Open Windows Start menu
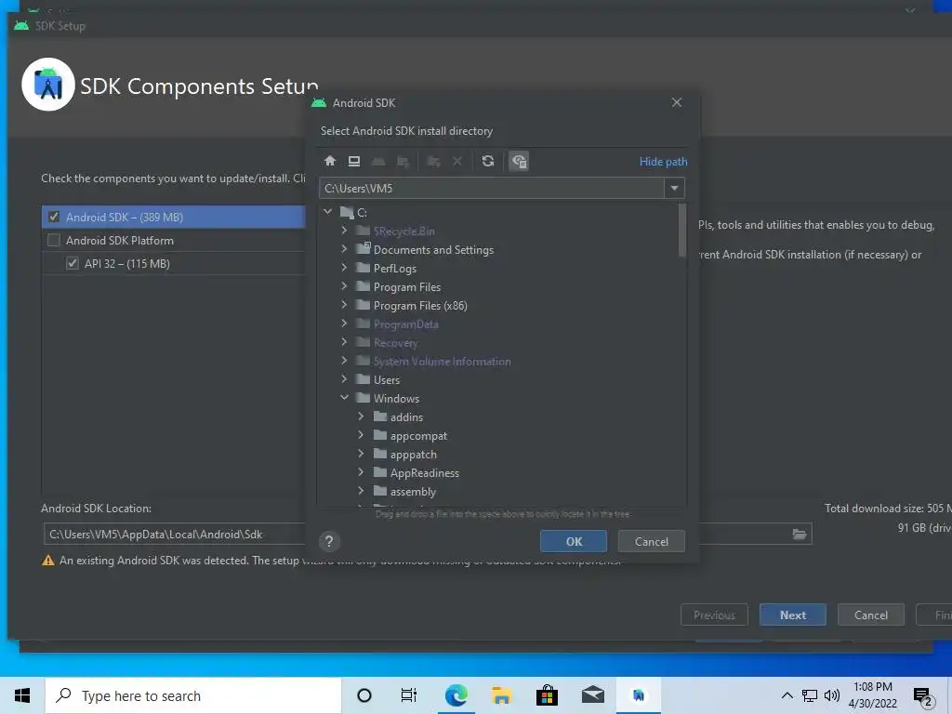This screenshot has width=952, height=714. [22, 695]
